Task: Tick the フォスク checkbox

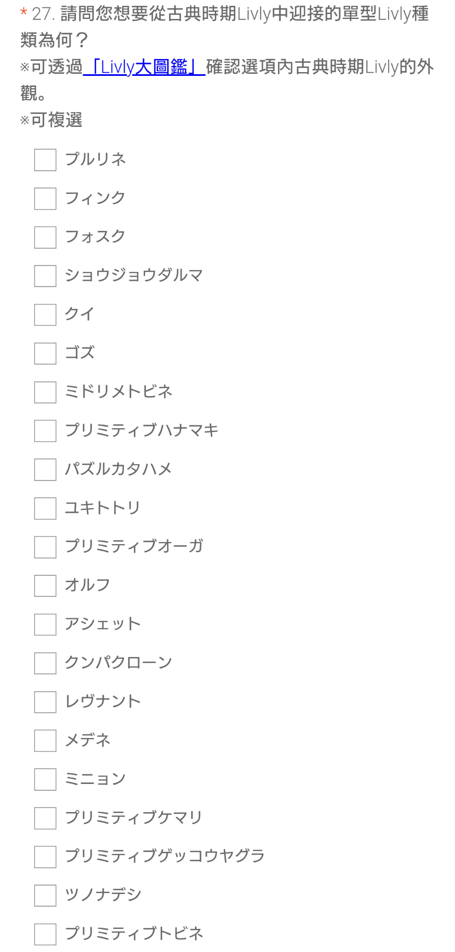Action: coord(45,238)
